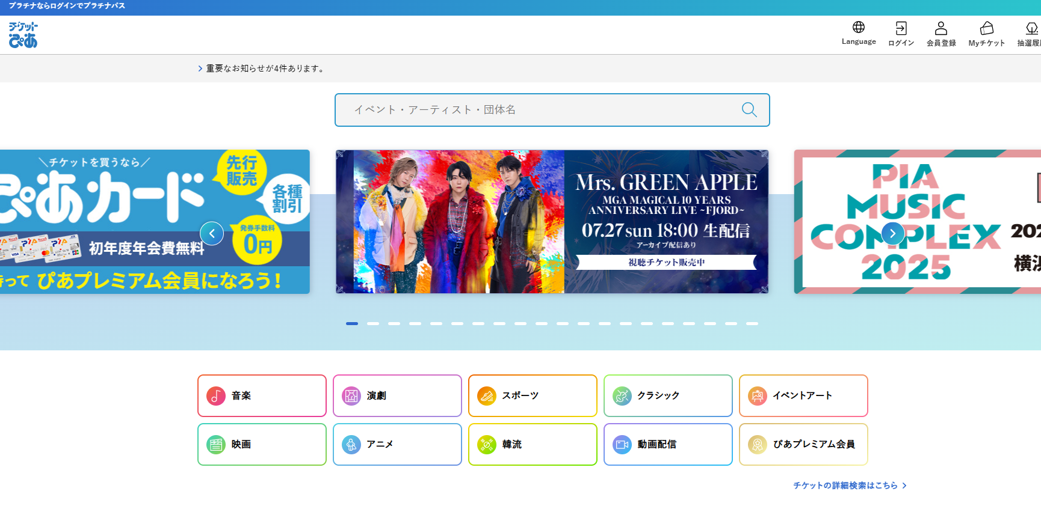
Task: Open the 演劇 category label
Action: pyautogui.click(x=377, y=395)
